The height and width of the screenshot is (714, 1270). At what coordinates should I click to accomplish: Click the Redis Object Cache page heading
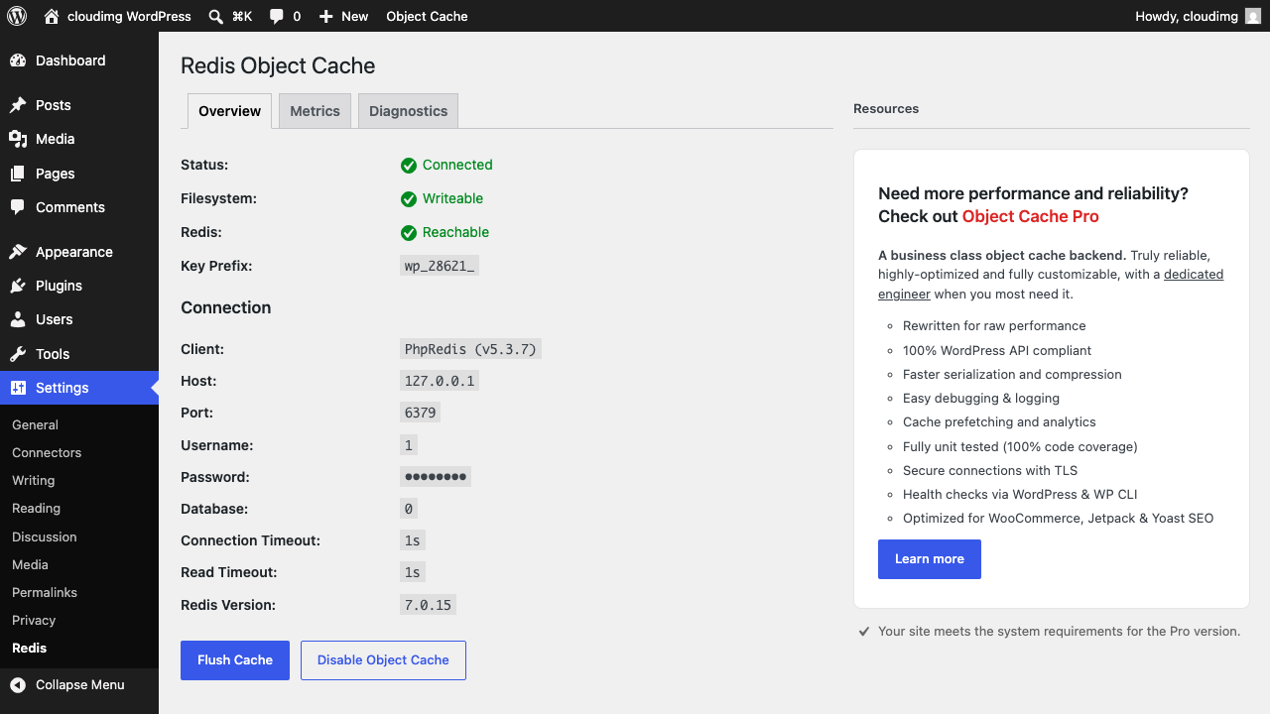pyautogui.click(x=278, y=65)
